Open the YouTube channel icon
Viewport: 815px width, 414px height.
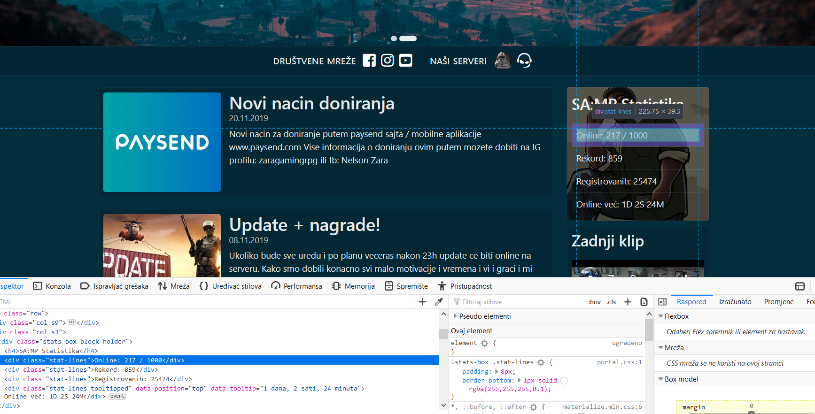point(405,61)
